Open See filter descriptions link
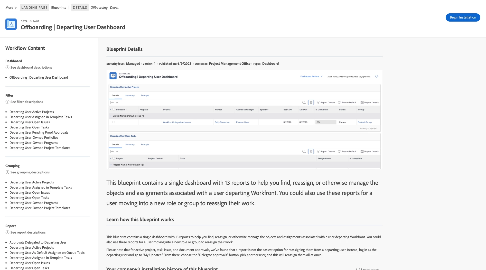 click(27, 102)
